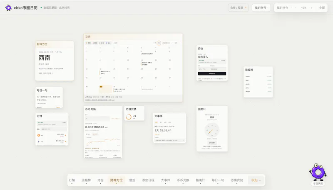
Task: Click the 1天 18:52:44 countdown
Action: [x=163, y=130]
